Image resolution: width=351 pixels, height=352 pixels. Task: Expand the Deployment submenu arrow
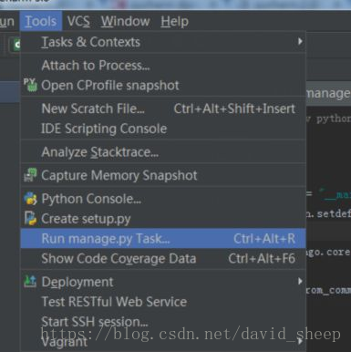tap(300, 281)
